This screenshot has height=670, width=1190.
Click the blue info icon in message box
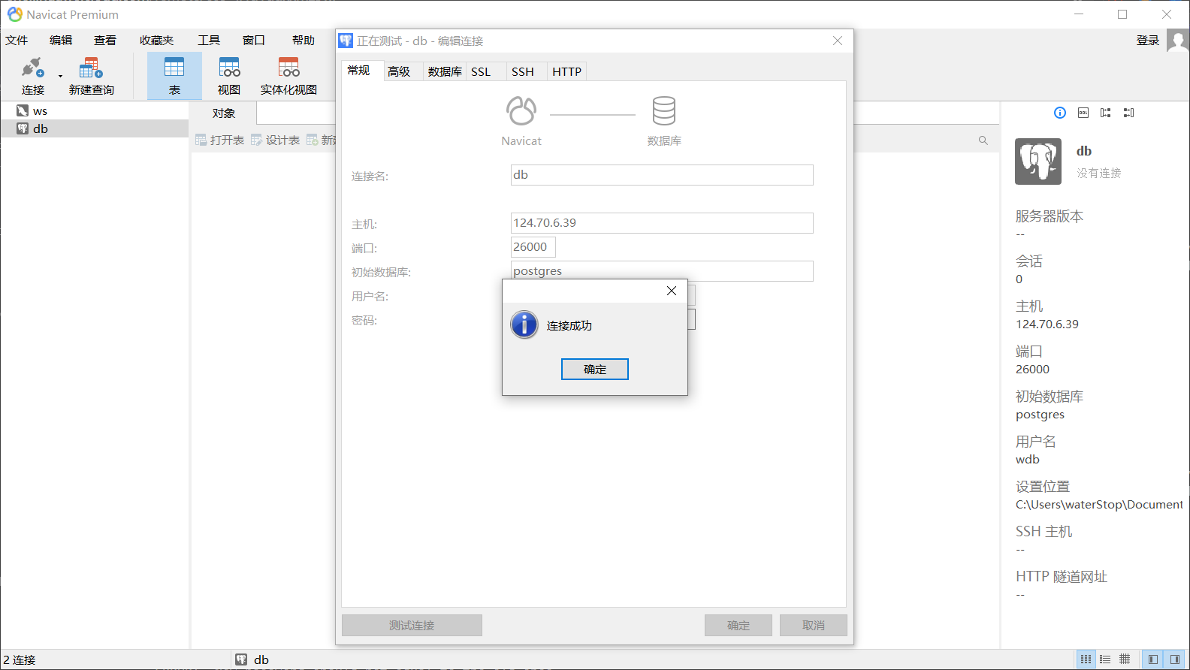click(x=524, y=325)
